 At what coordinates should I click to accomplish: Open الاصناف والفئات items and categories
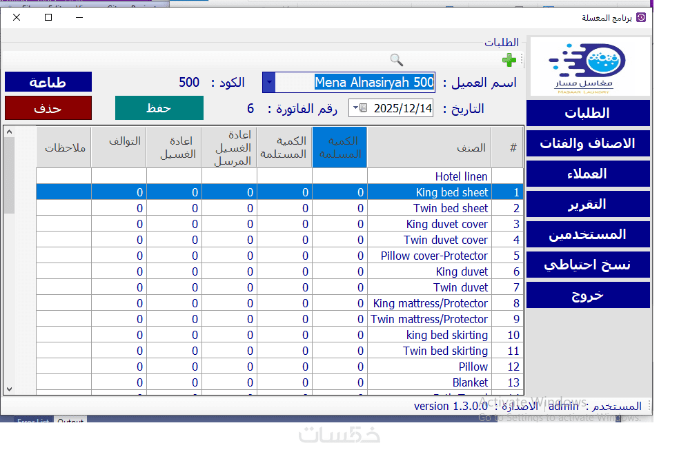click(x=588, y=143)
